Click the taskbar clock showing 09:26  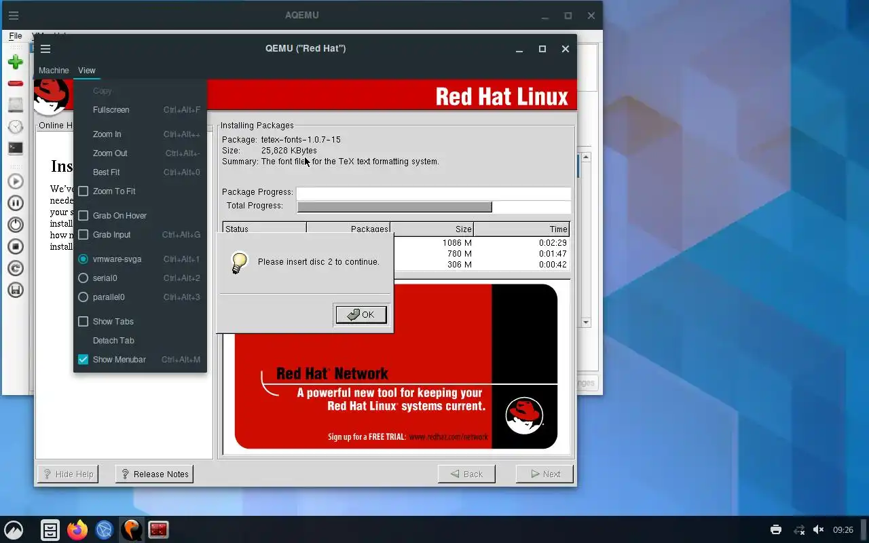click(843, 530)
